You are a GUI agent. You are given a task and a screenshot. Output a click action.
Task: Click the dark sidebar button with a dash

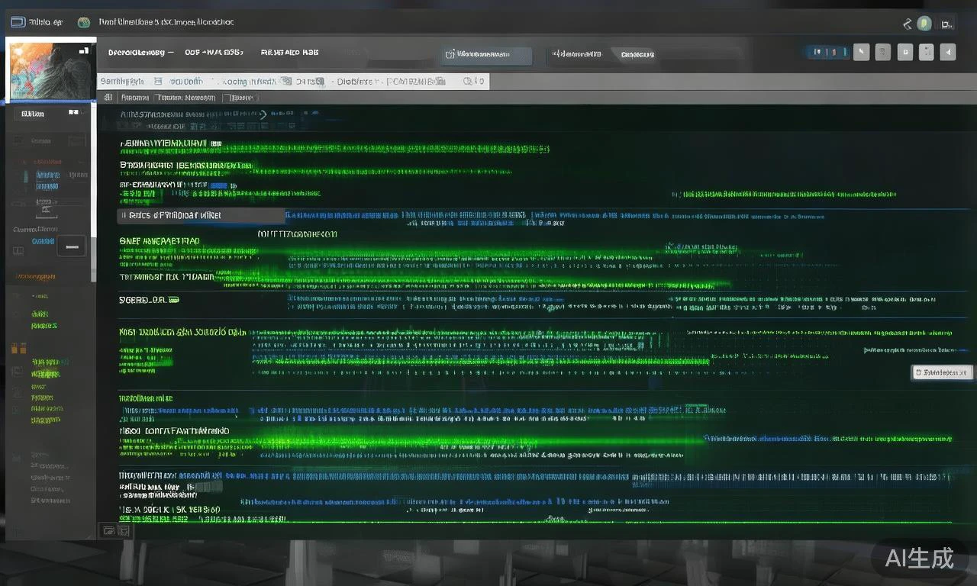pos(72,246)
